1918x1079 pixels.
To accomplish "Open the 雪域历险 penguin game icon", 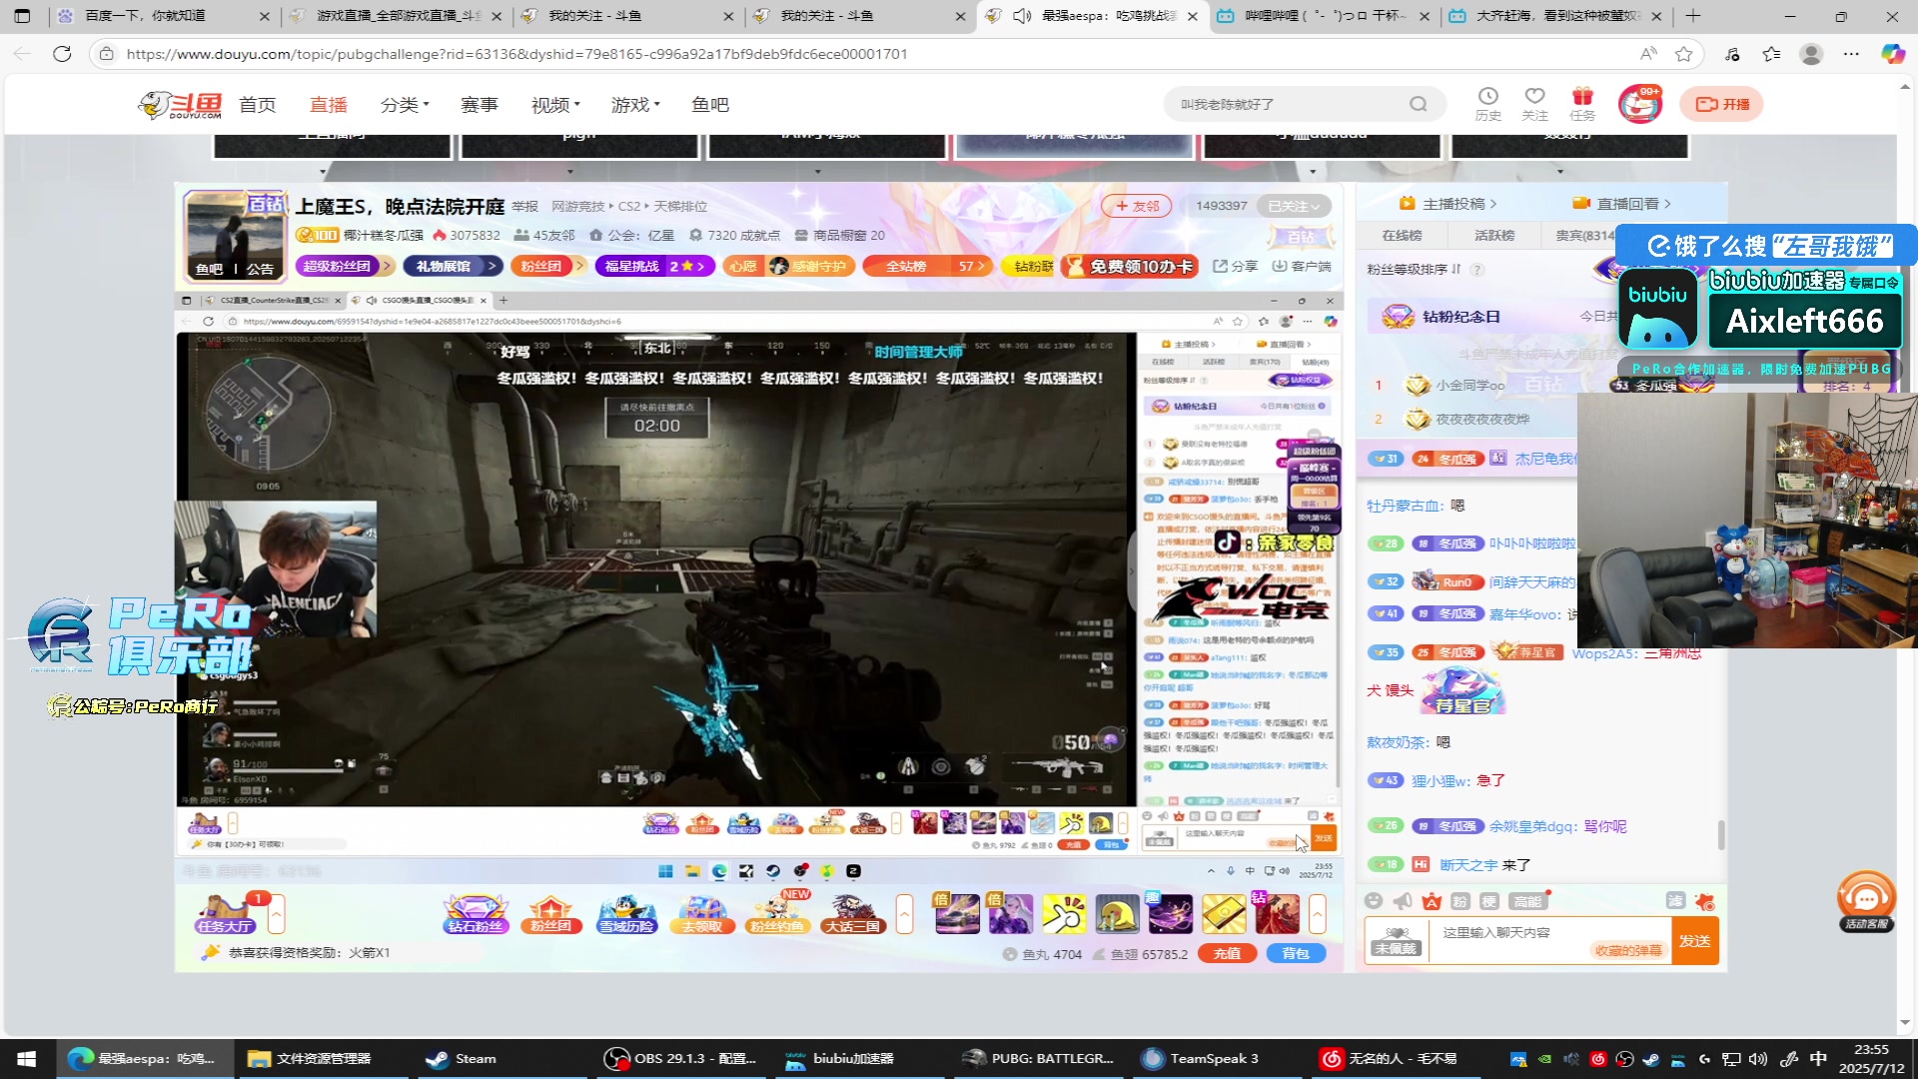I will pyautogui.click(x=626, y=914).
